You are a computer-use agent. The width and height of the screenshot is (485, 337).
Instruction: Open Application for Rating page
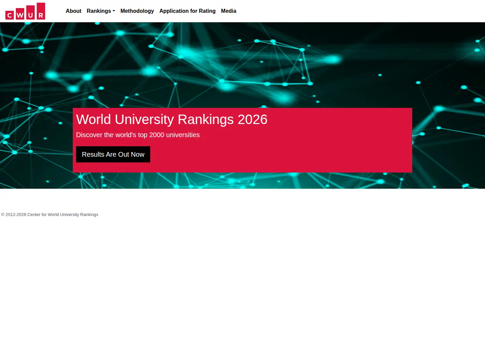(187, 11)
